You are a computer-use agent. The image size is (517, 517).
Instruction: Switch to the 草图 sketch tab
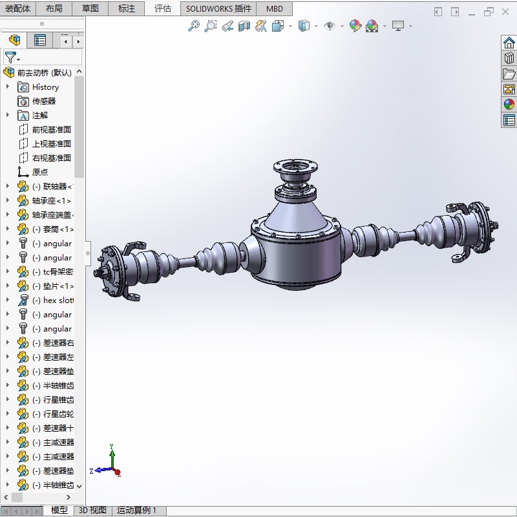click(90, 8)
